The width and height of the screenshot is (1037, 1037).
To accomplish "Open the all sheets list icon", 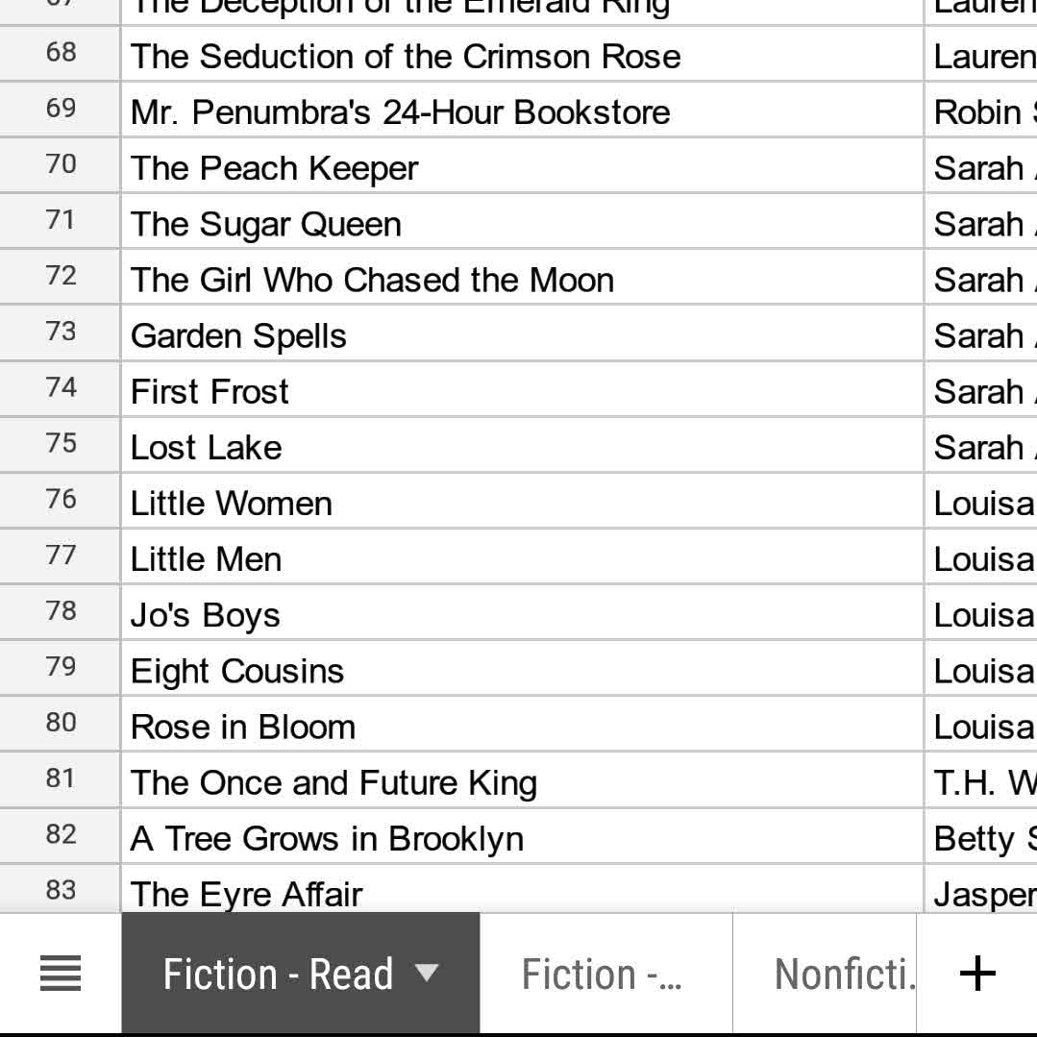I will point(61,974).
